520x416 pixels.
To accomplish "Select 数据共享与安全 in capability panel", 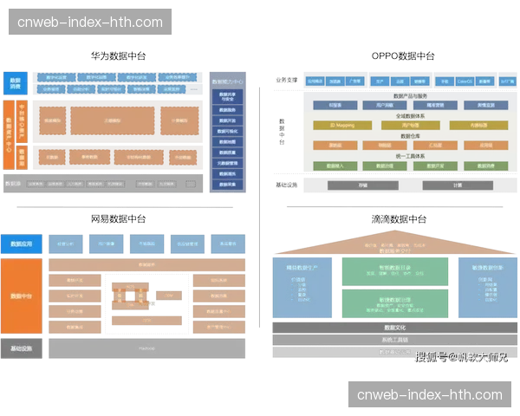I will [x=227, y=96].
